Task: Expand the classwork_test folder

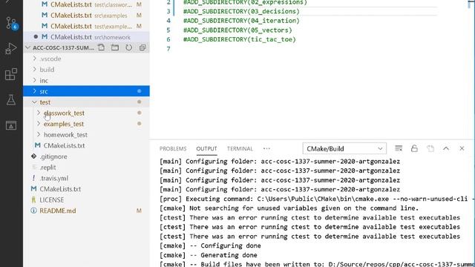Action: [86, 113]
